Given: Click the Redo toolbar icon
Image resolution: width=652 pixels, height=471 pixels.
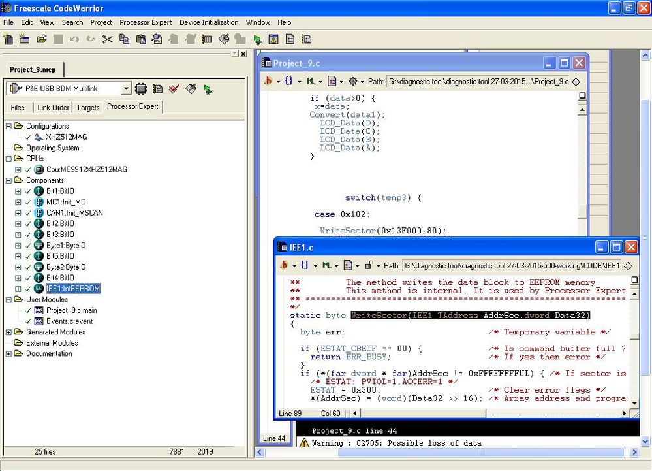Looking at the screenshot, I should (91, 40).
